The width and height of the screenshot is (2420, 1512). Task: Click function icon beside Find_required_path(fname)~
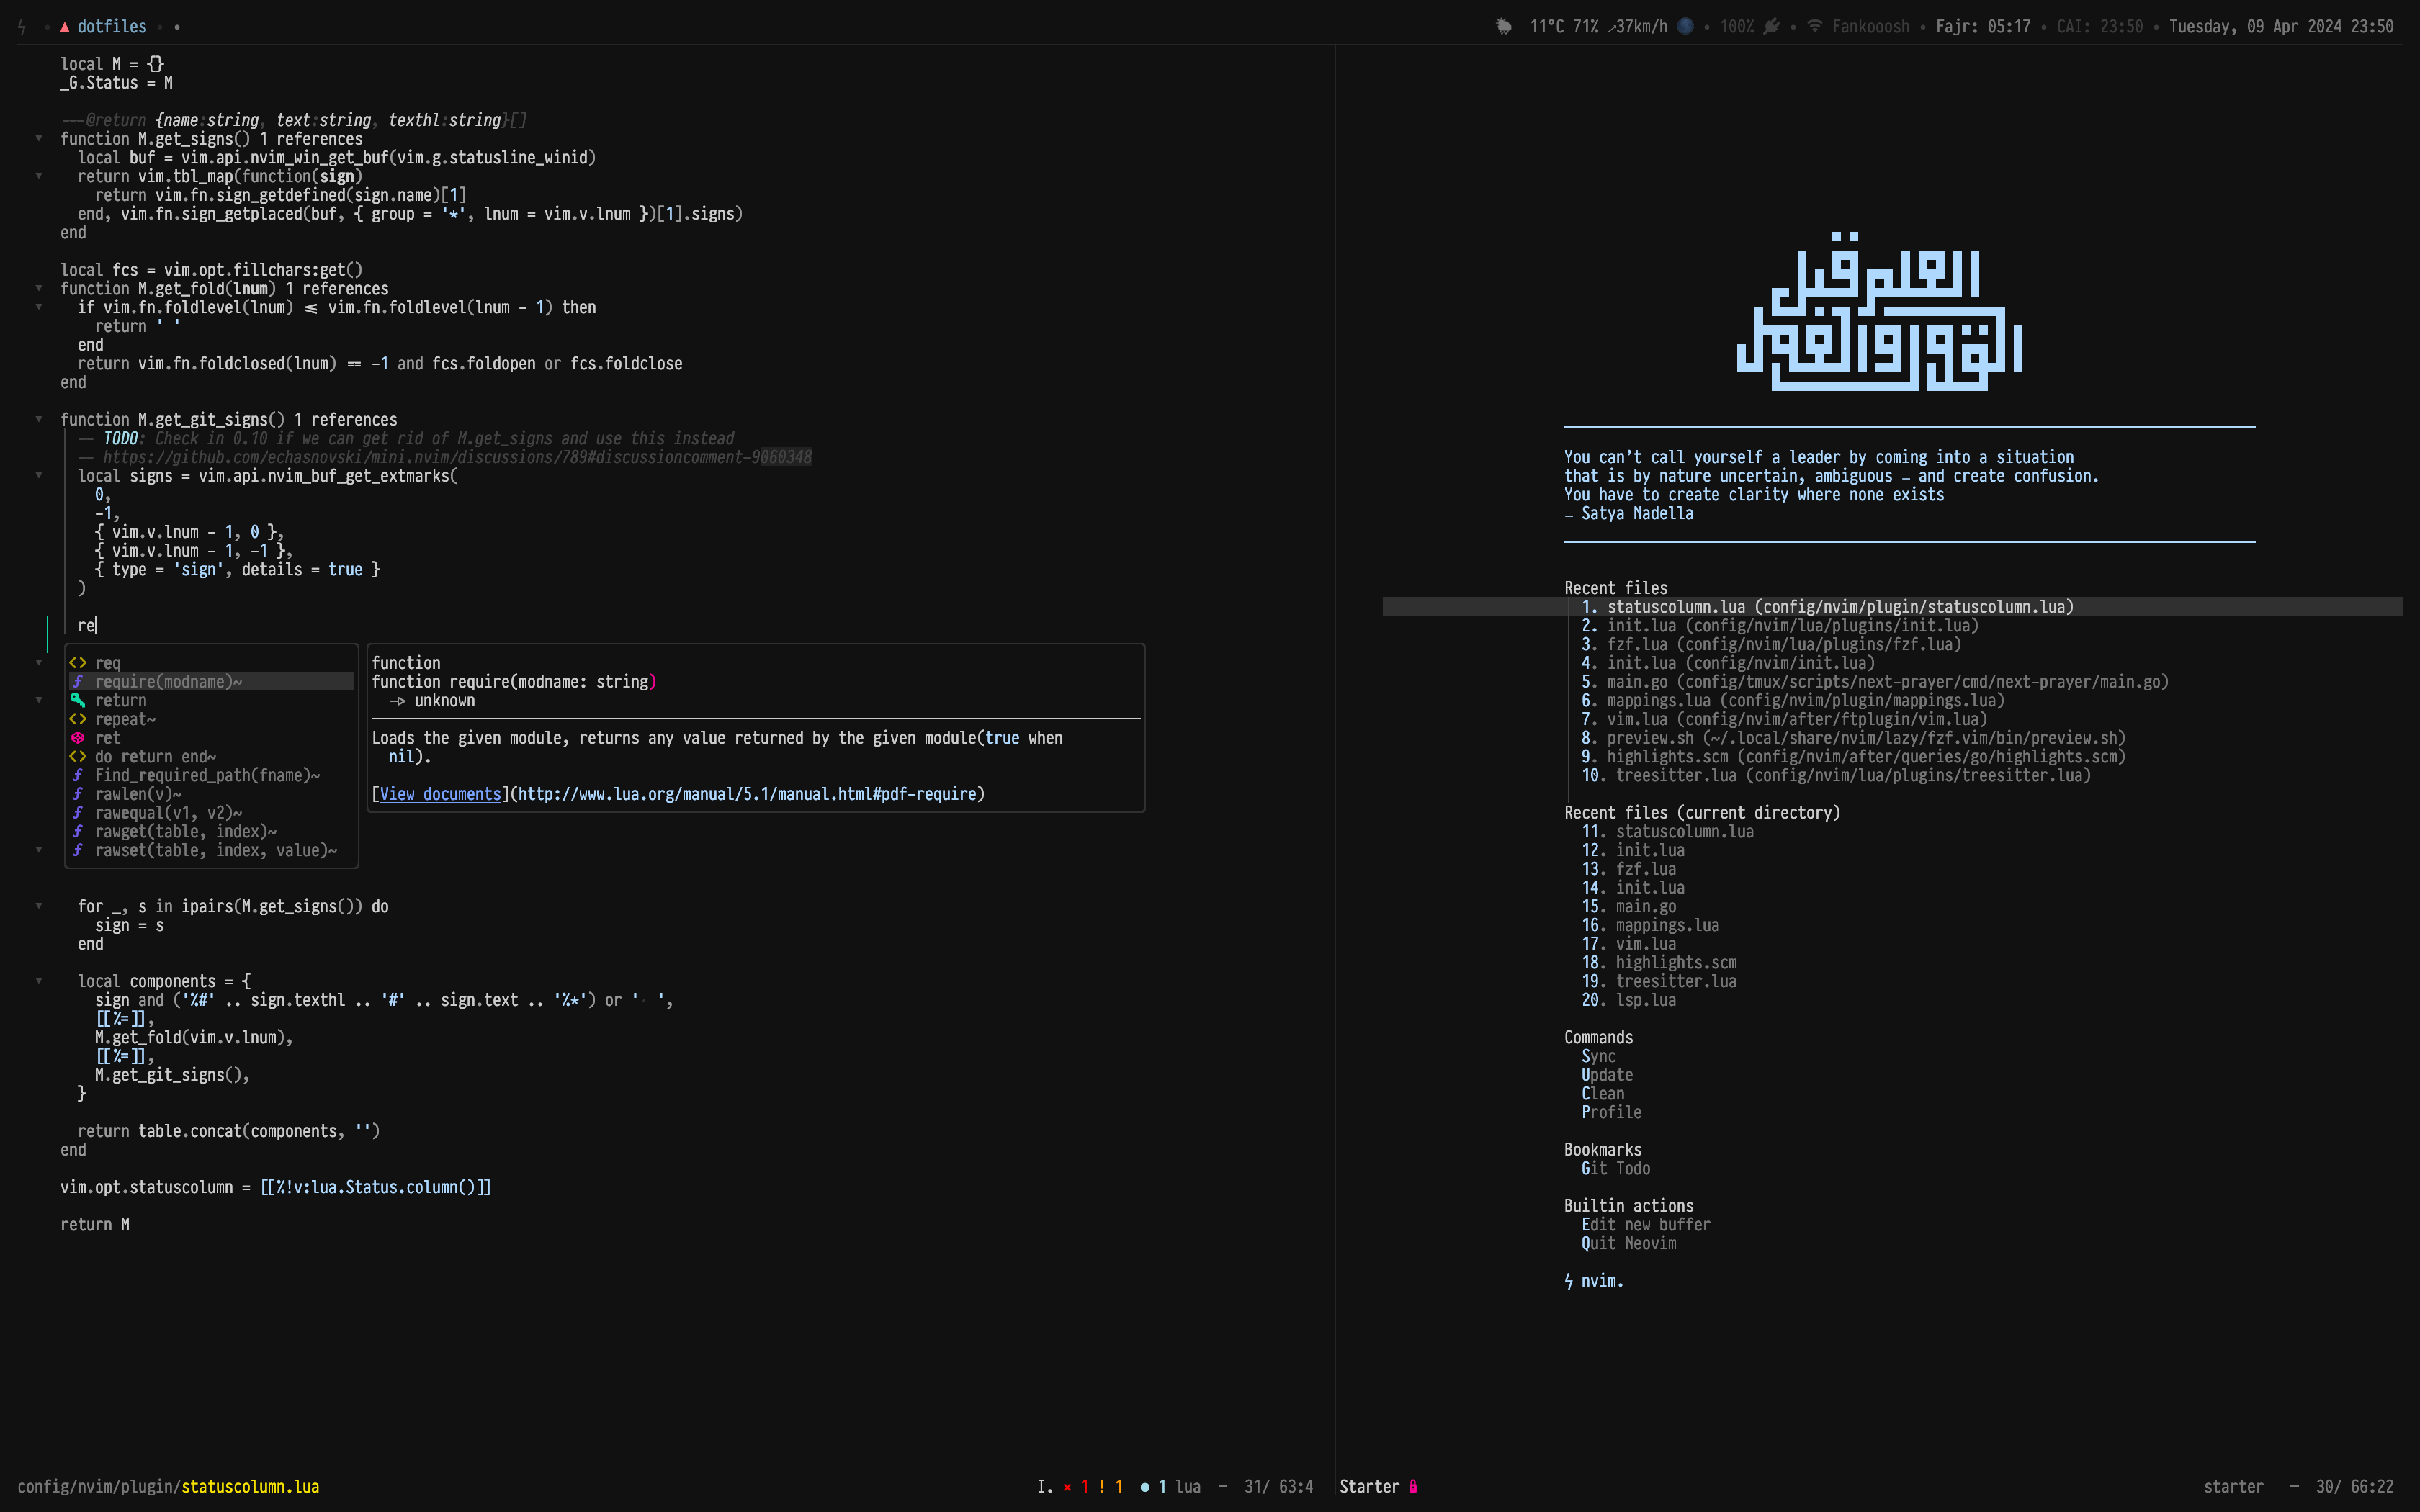pos(78,775)
